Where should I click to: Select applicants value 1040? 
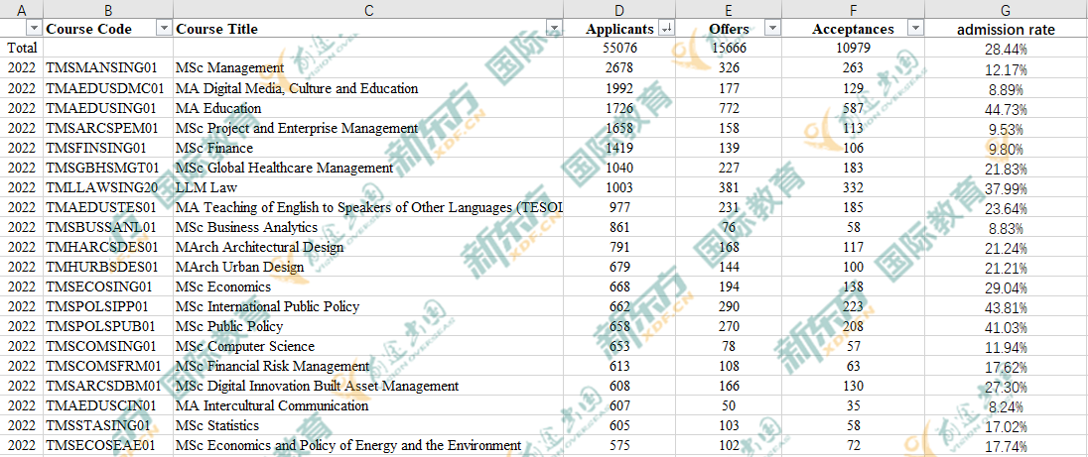(x=619, y=168)
